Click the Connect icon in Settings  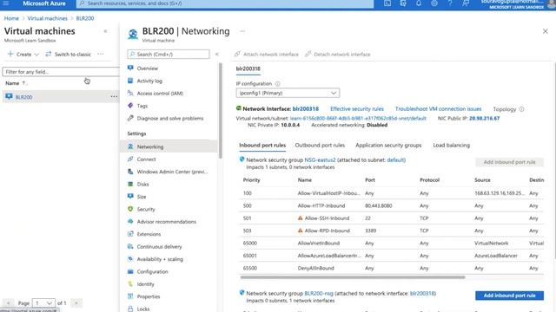[130, 159]
